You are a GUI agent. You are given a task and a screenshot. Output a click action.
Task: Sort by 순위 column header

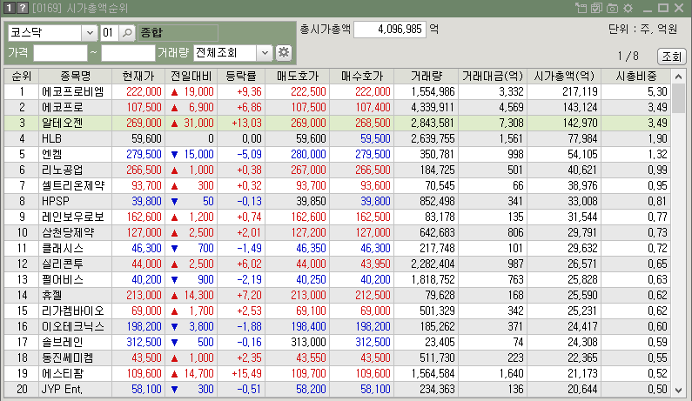(22, 77)
